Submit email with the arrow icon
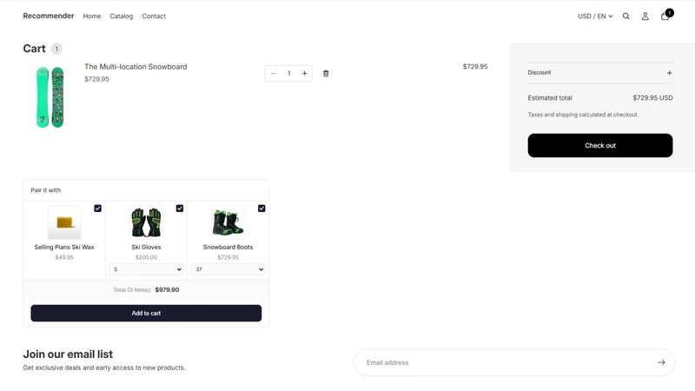This screenshot has width=695, height=391. click(661, 362)
